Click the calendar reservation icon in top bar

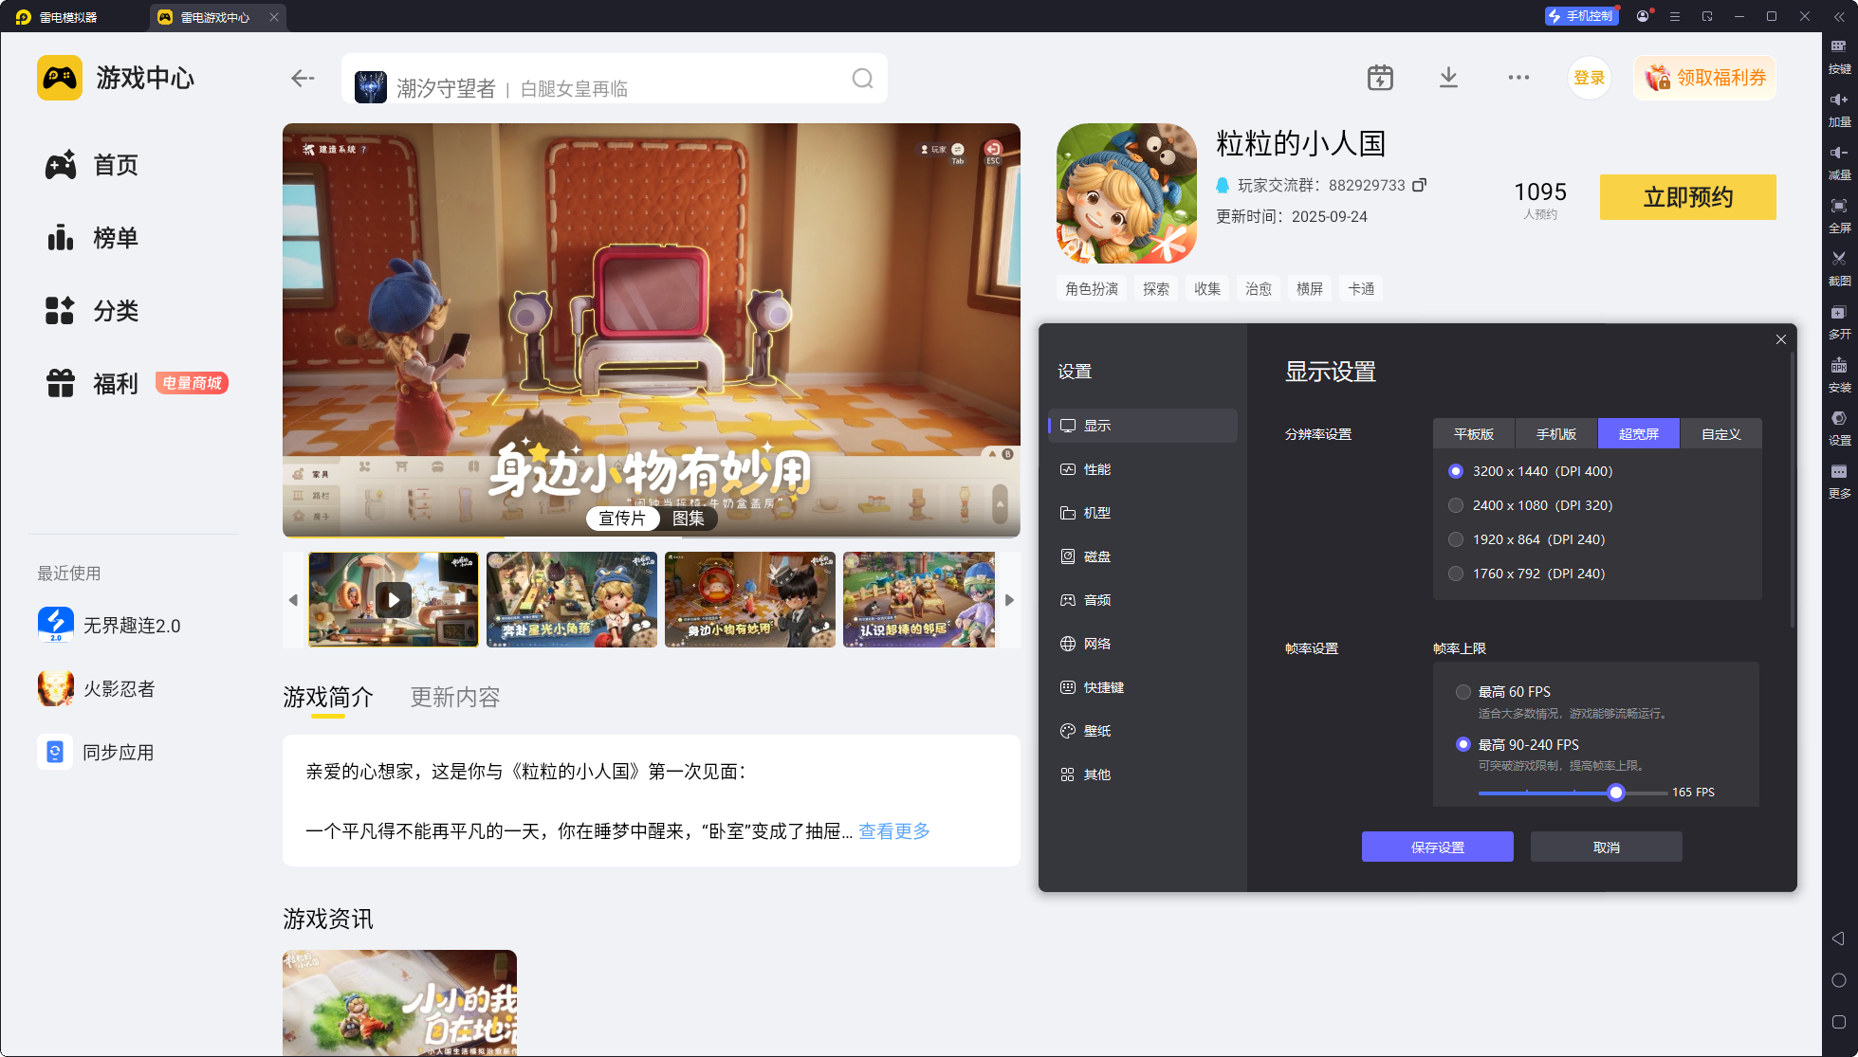click(1380, 78)
